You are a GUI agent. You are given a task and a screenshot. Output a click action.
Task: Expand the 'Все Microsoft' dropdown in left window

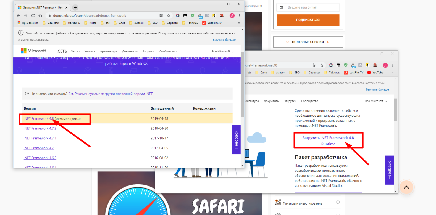tap(223, 51)
